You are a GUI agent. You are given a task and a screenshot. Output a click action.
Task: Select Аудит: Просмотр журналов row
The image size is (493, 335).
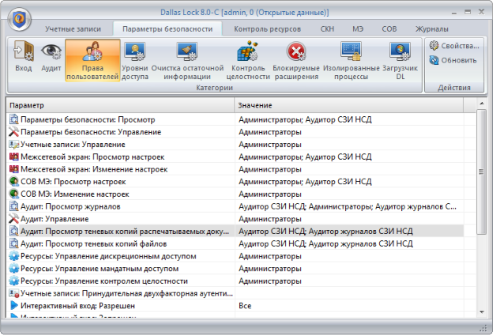pyautogui.click(x=119, y=206)
